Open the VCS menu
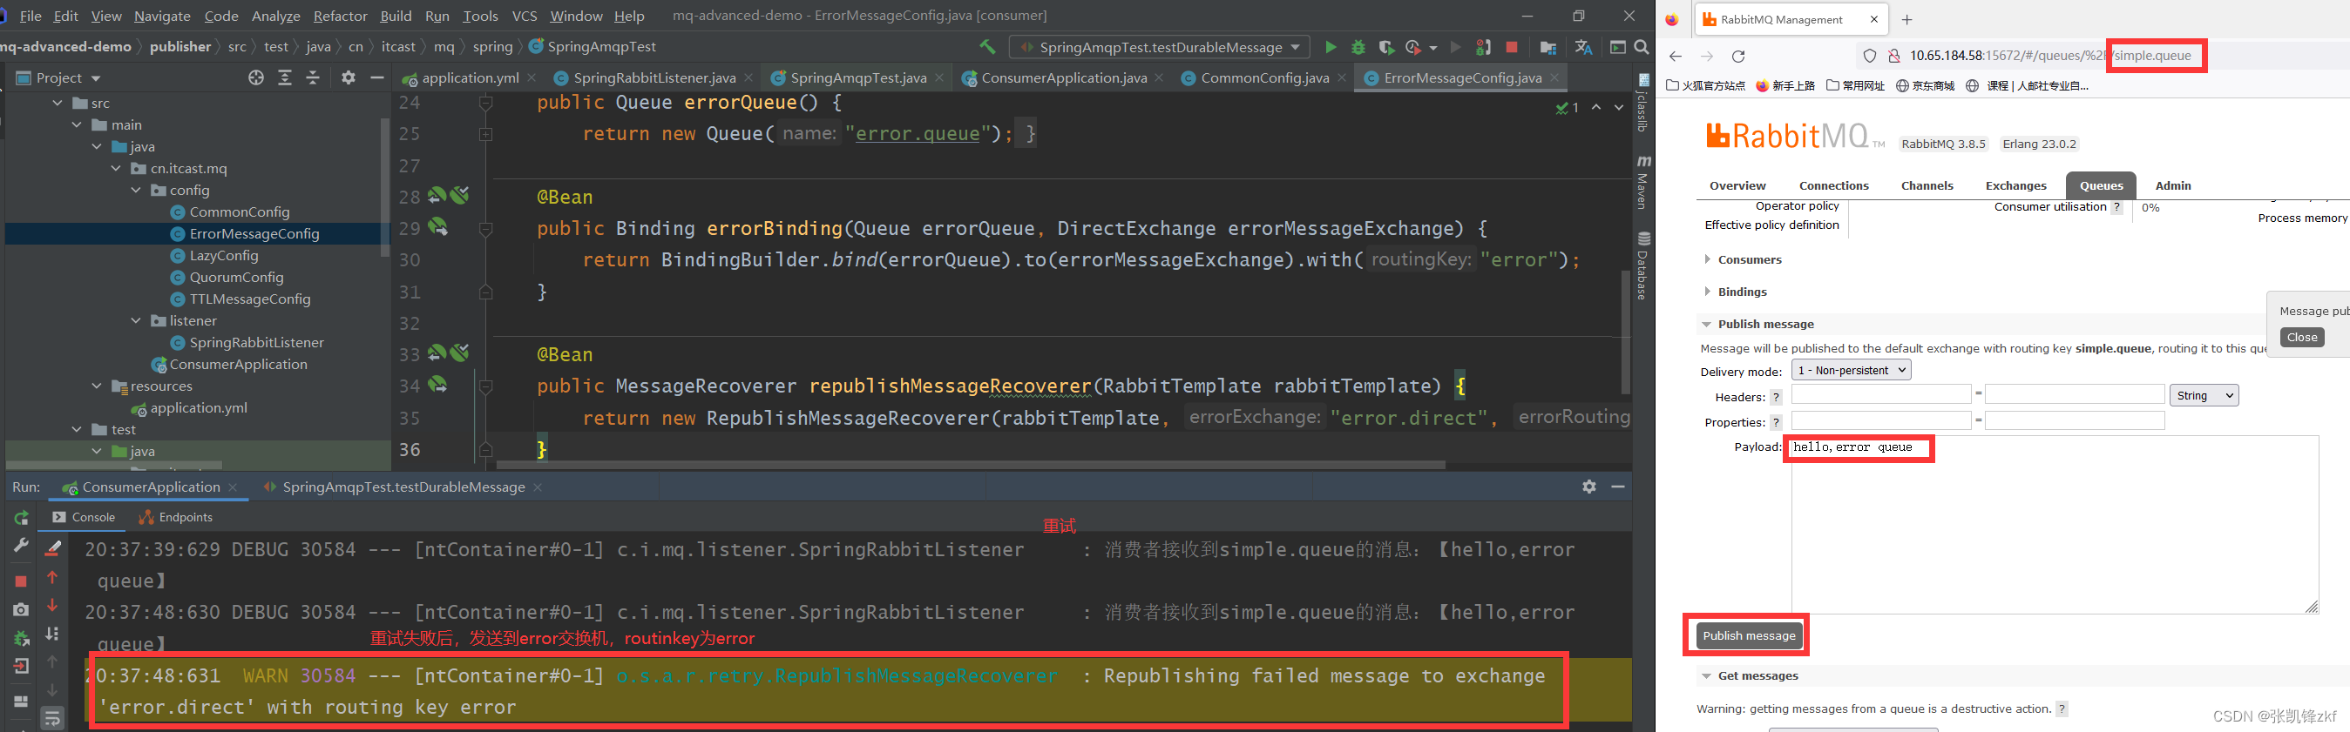 (x=524, y=16)
